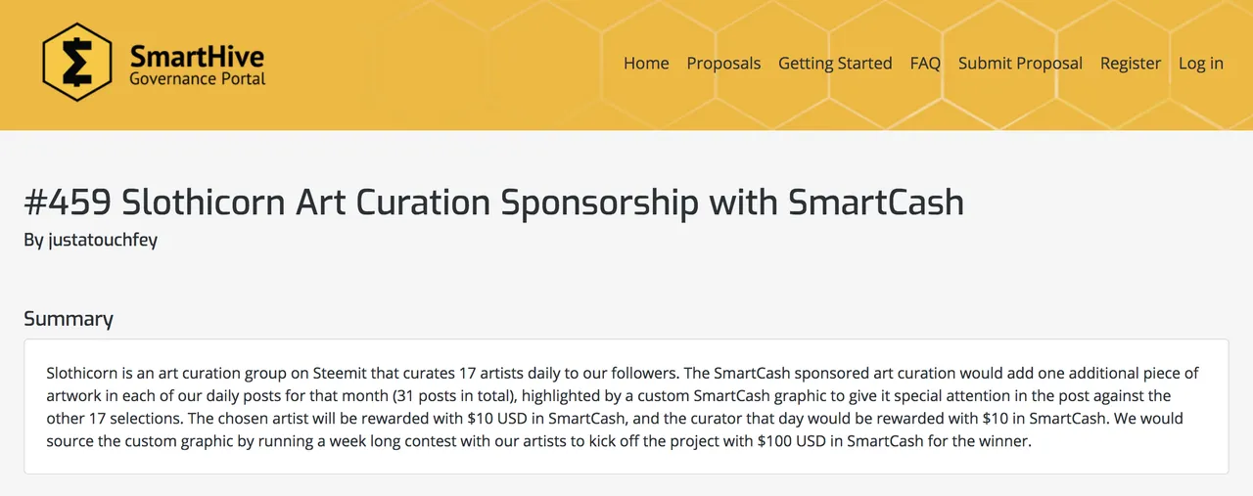The height and width of the screenshot is (496, 1253).
Task: Click the Governance Portal subtitle
Action: tap(198, 78)
